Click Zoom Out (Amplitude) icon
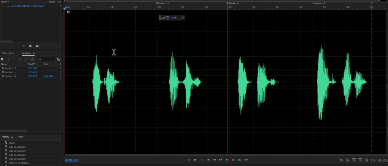The image size is (388, 166). 348,160
